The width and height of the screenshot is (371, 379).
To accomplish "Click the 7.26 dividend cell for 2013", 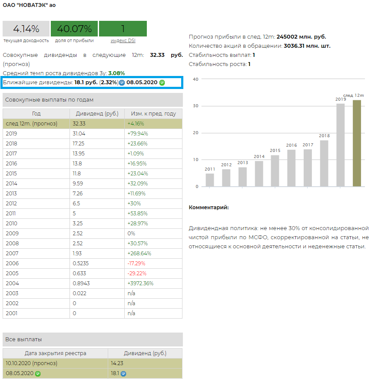I will click(x=97, y=193).
